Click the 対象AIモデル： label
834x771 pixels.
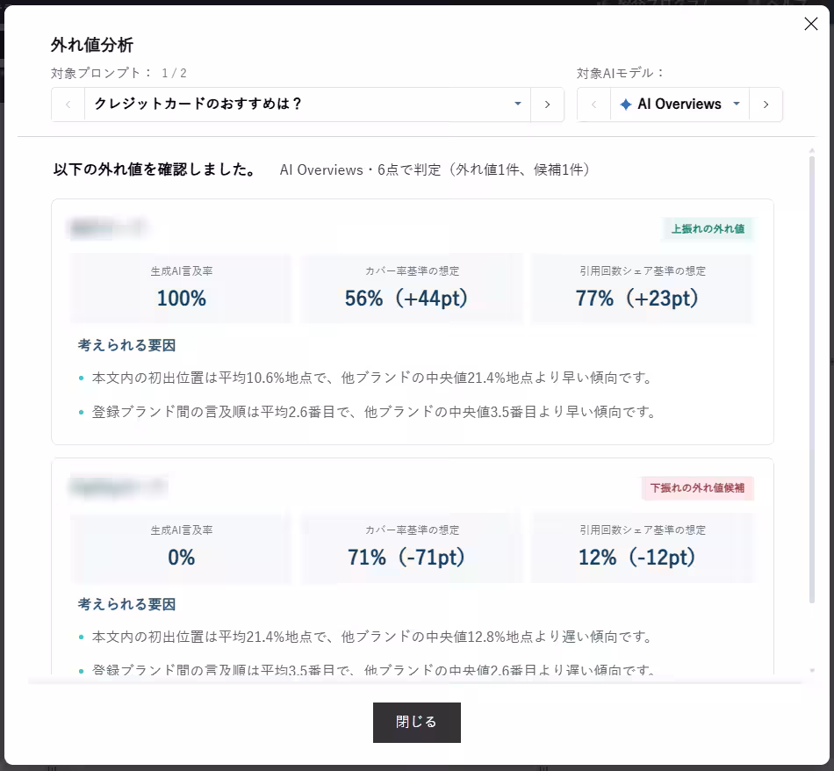point(621,73)
